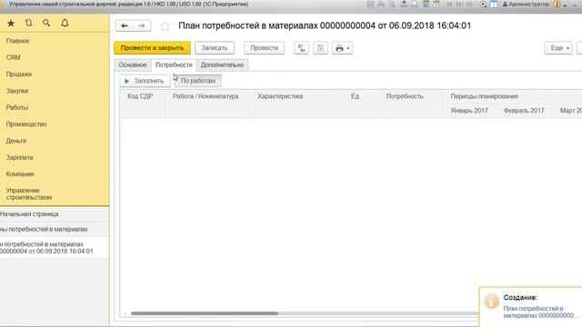582x327 pixels.
Task: Open the Закупки section
Action: (x=17, y=91)
